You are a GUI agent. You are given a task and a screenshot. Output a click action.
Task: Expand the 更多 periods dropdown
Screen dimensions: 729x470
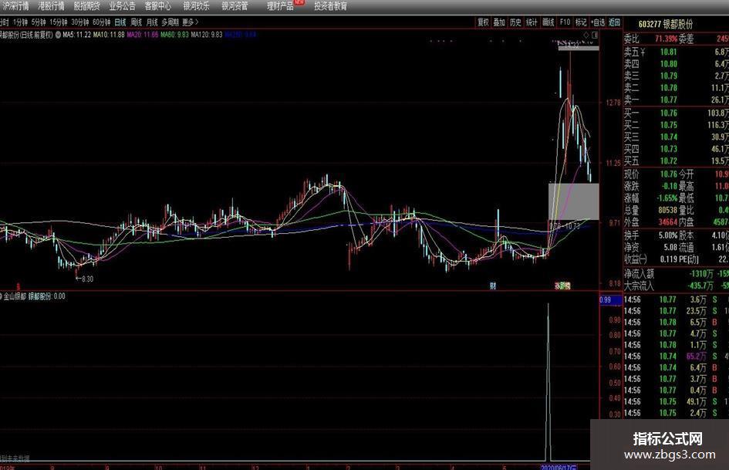[190, 22]
